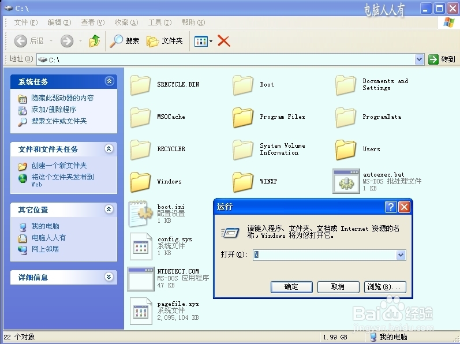The width and height of the screenshot is (460, 344).
Task: Open 我的电脑 in Other Places
Action: pyautogui.click(x=45, y=226)
